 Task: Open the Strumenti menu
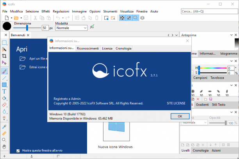[x=110, y=11]
